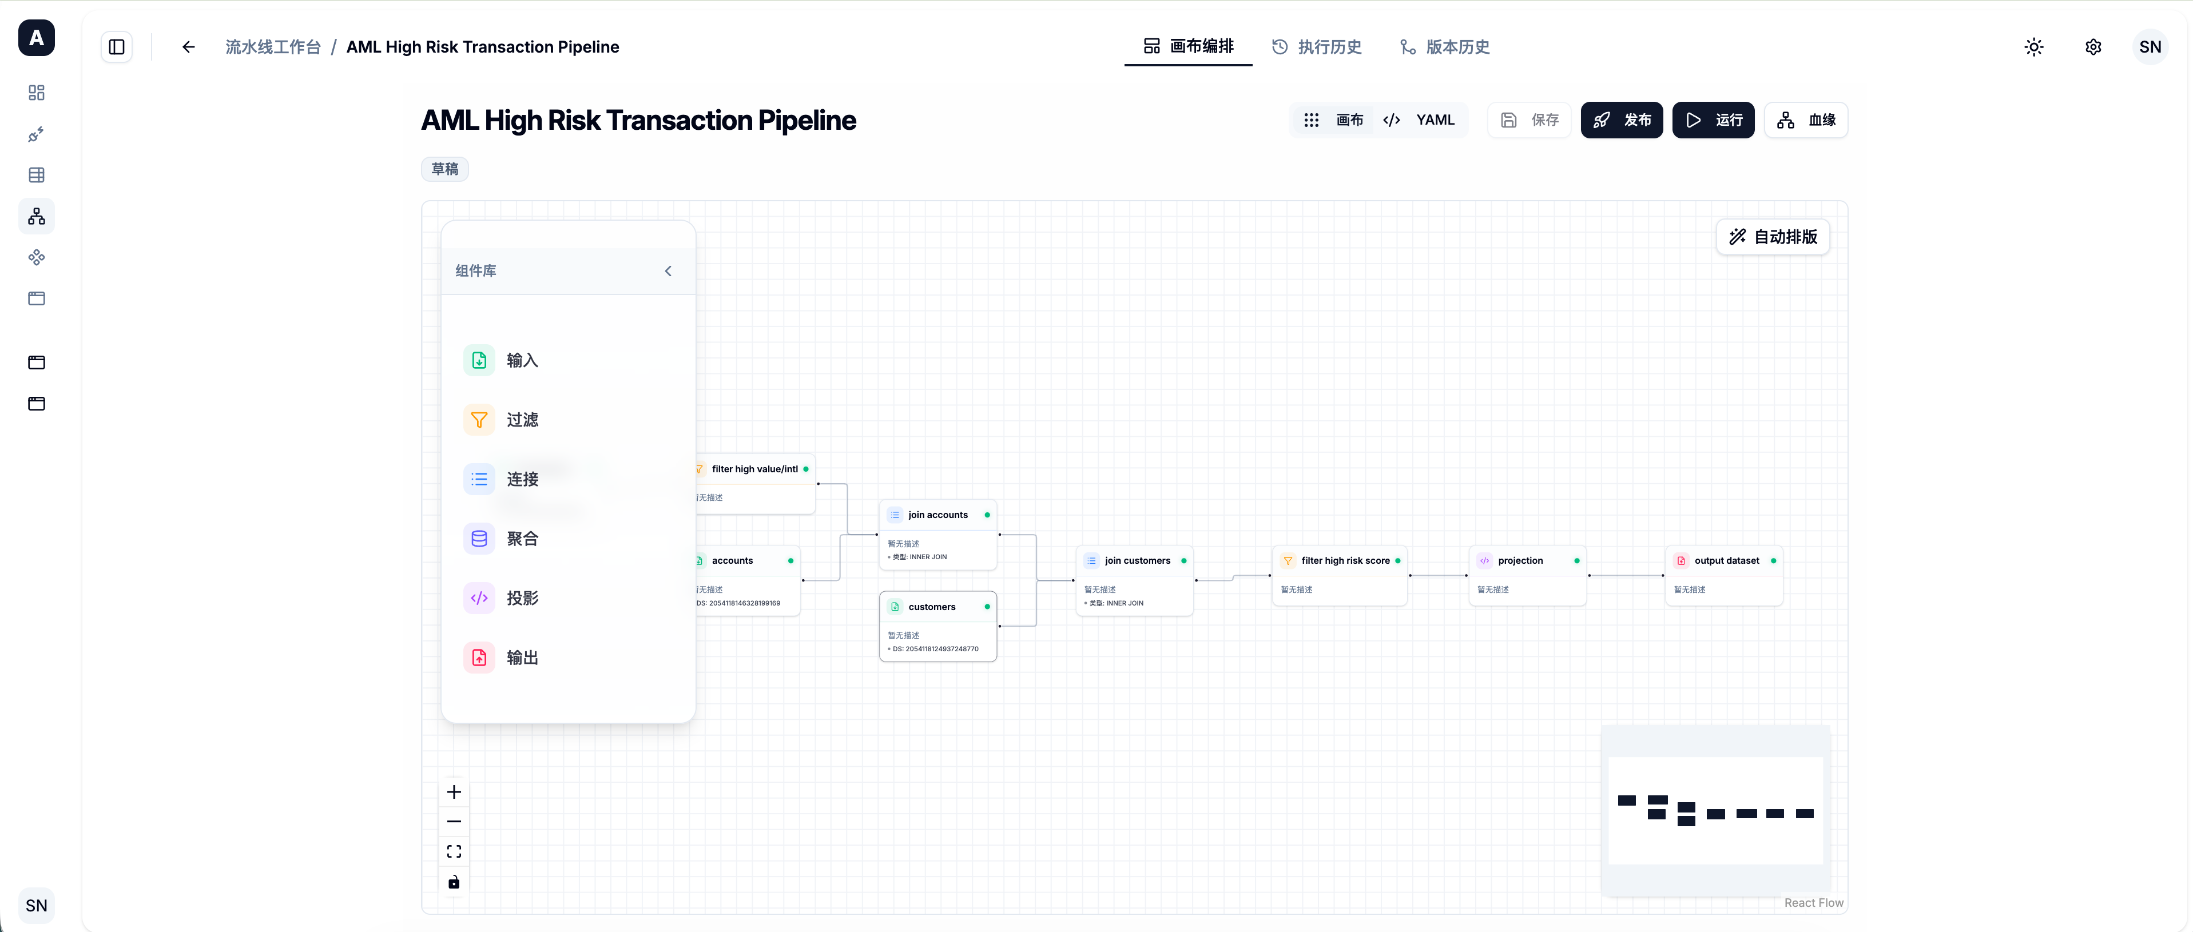This screenshot has height=932, width=2193.
Task: Select the 输出 output component
Action: click(x=568, y=658)
